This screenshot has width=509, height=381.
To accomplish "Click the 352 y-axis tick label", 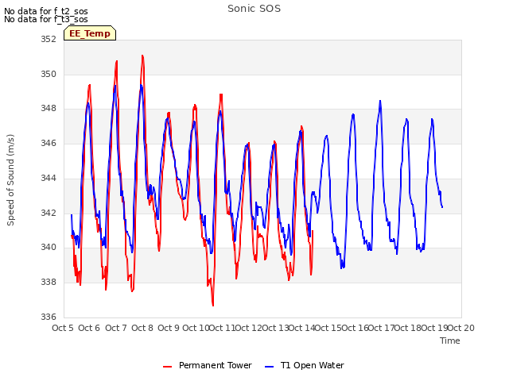I will [x=49, y=39].
